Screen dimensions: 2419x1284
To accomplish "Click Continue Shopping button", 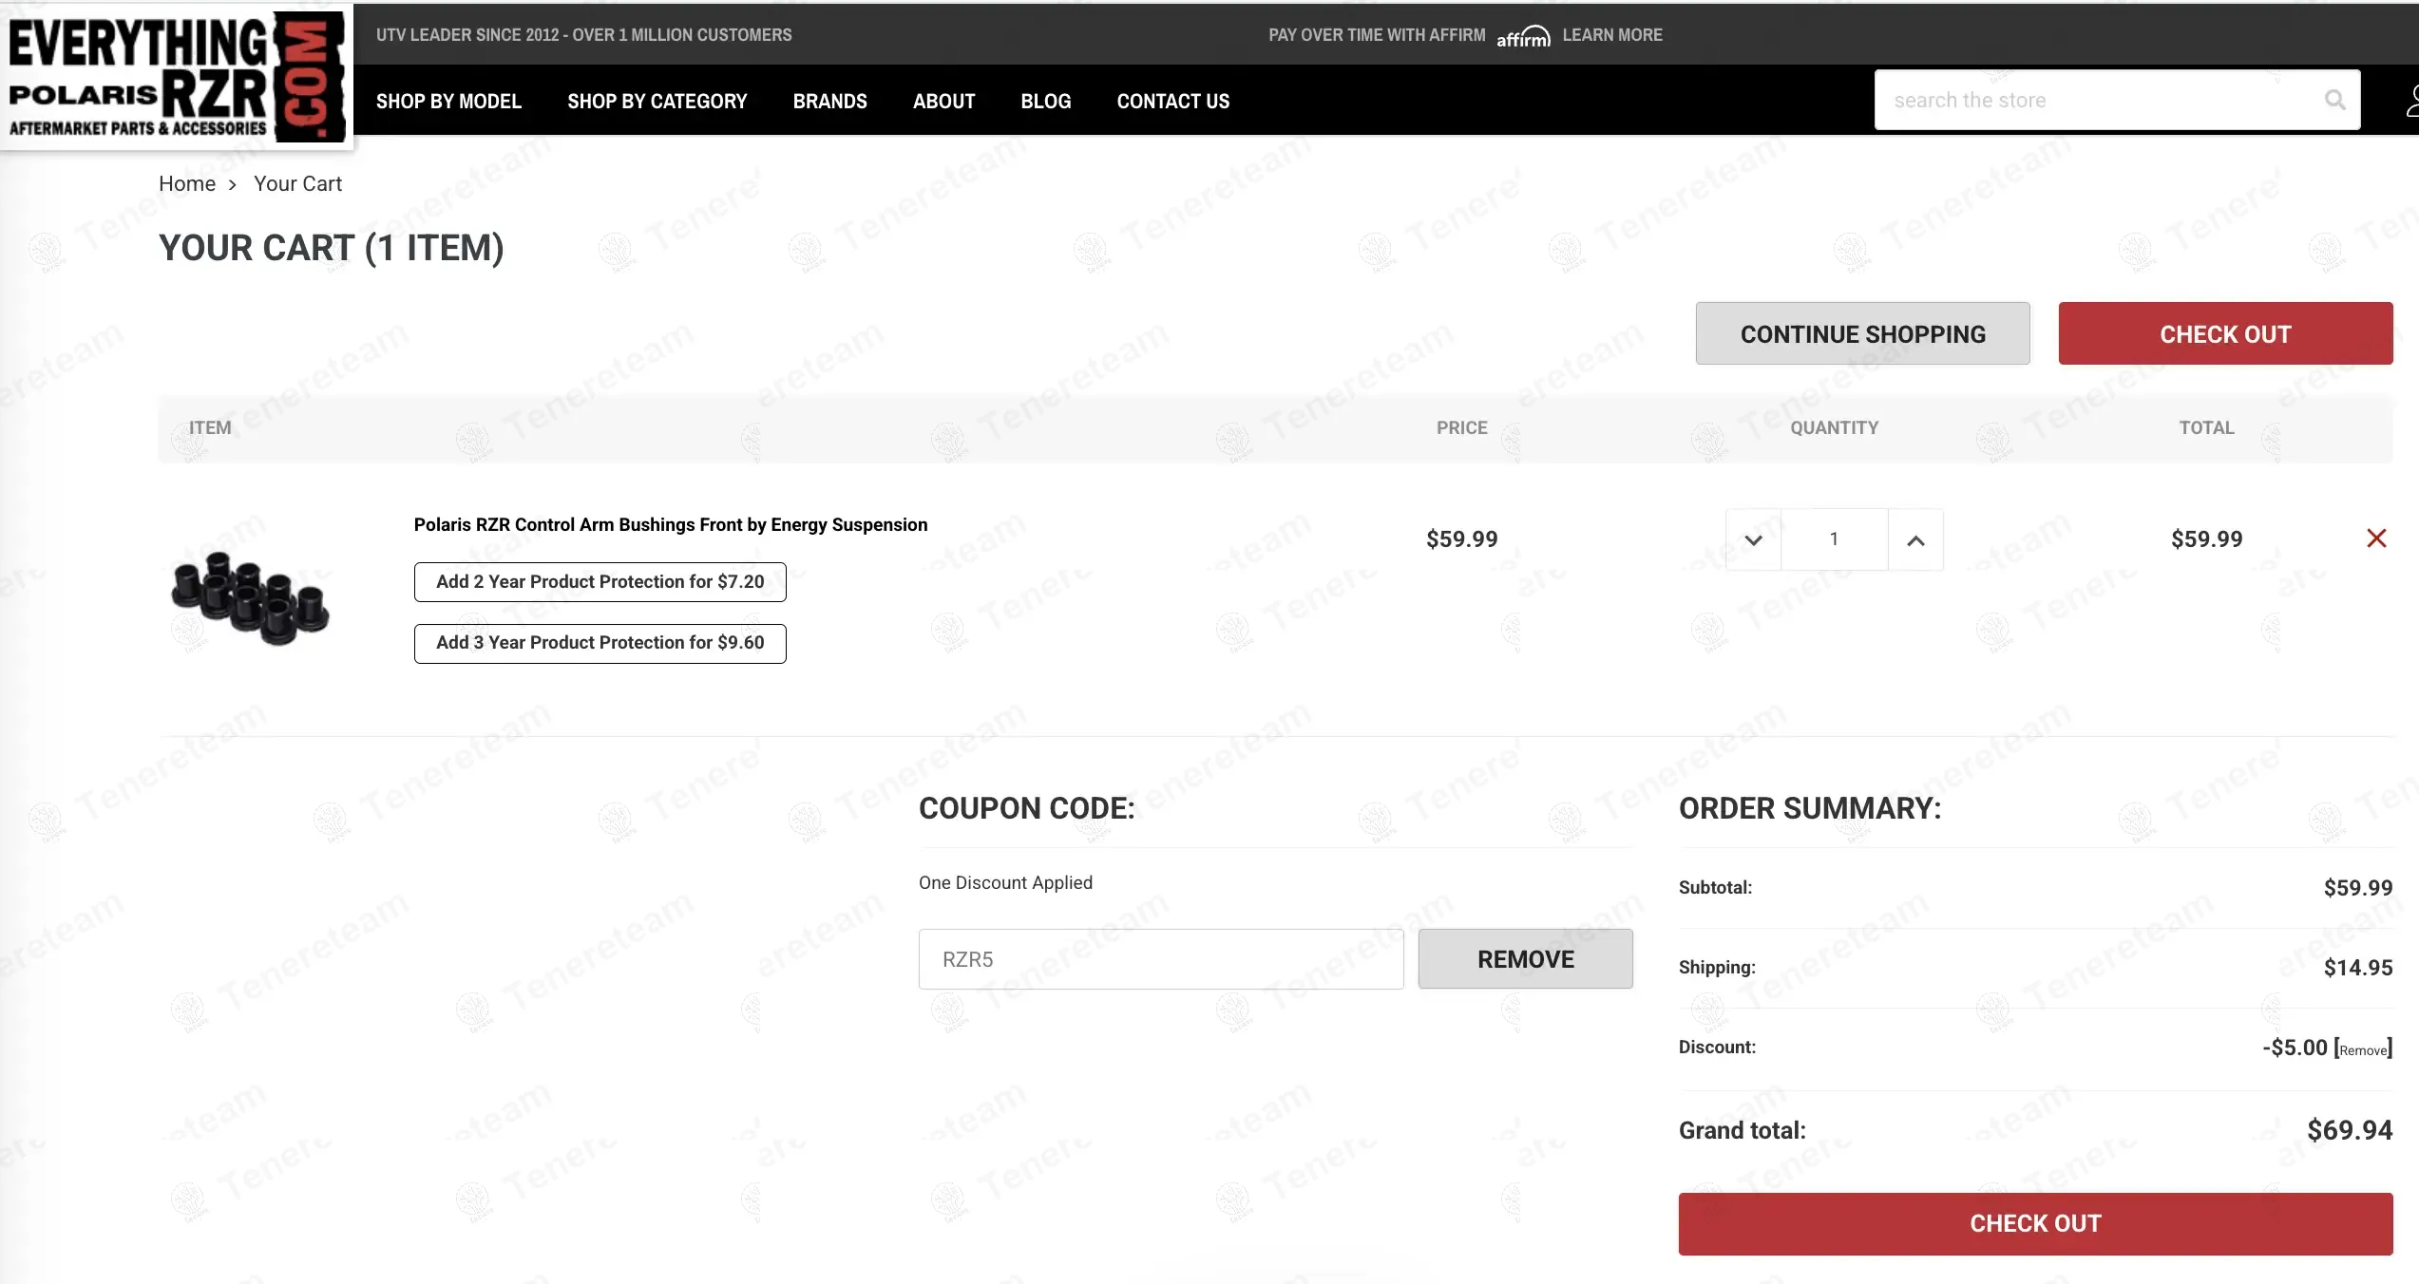I will pyautogui.click(x=1862, y=333).
